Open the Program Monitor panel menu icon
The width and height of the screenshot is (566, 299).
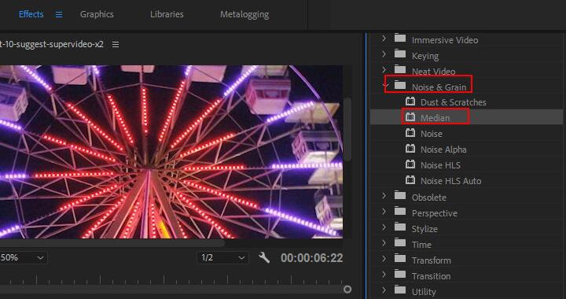coord(115,44)
